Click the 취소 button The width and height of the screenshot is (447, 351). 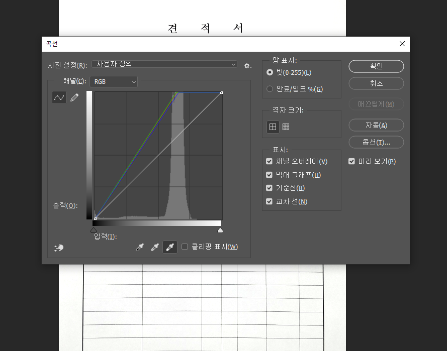pos(376,83)
